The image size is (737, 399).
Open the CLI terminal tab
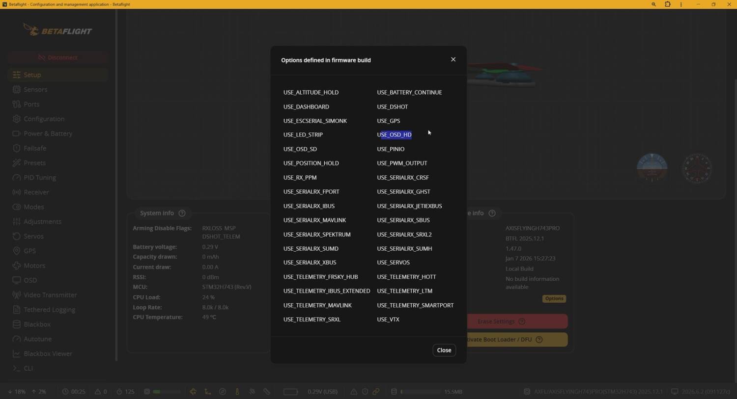pyautogui.click(x=58, y=368)
